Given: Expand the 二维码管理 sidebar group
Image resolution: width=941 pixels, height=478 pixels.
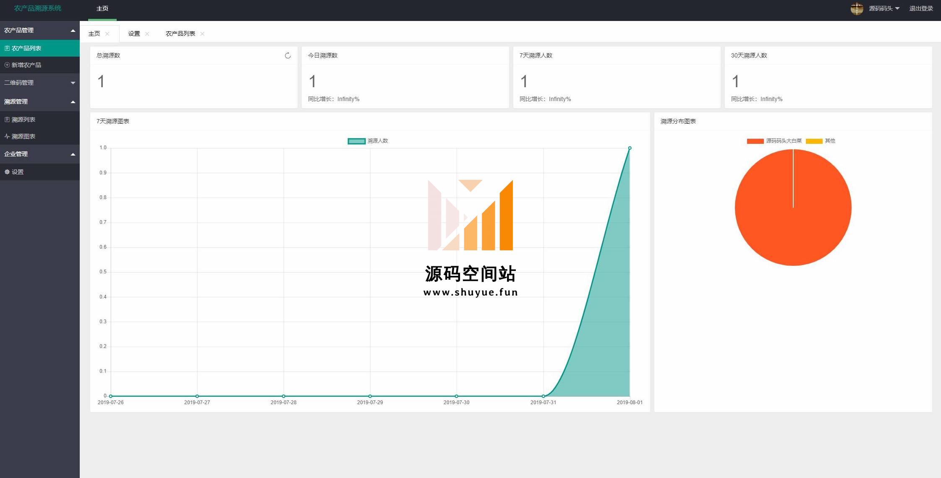Looking at the screenshot, I should [x=40, y=83].
